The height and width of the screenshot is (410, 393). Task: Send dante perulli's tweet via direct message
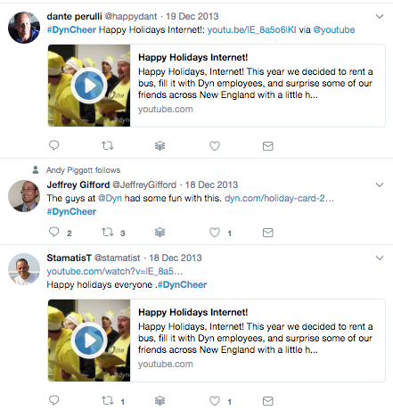pyautogui.click(x=268, y=146)
